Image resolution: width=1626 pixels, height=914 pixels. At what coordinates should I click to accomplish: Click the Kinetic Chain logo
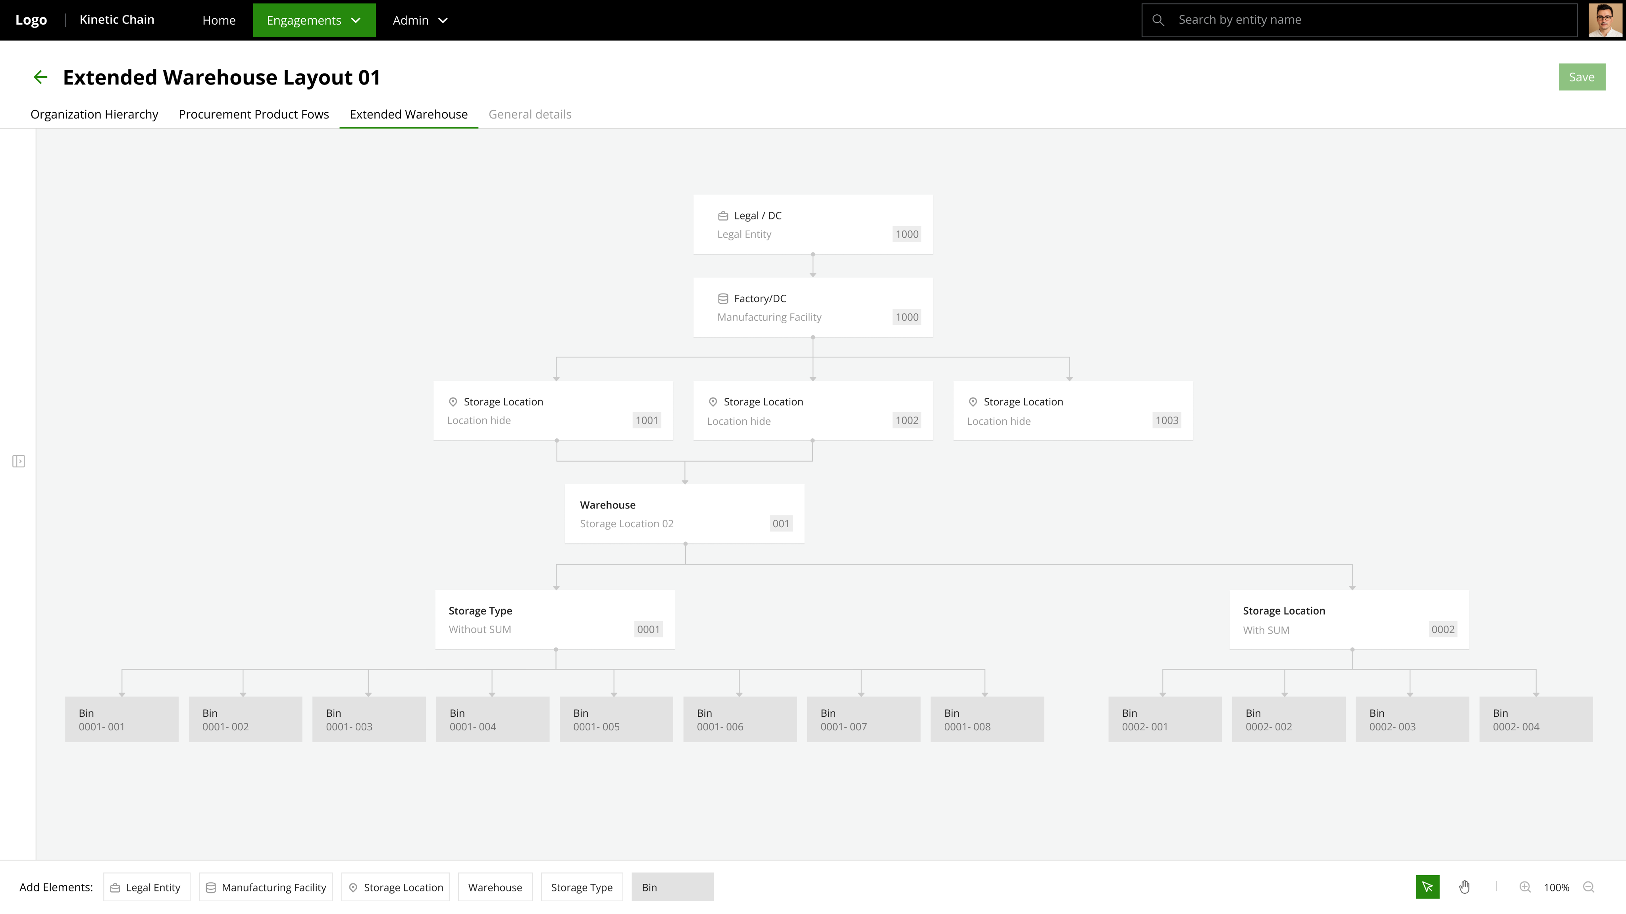click(117, 19)
